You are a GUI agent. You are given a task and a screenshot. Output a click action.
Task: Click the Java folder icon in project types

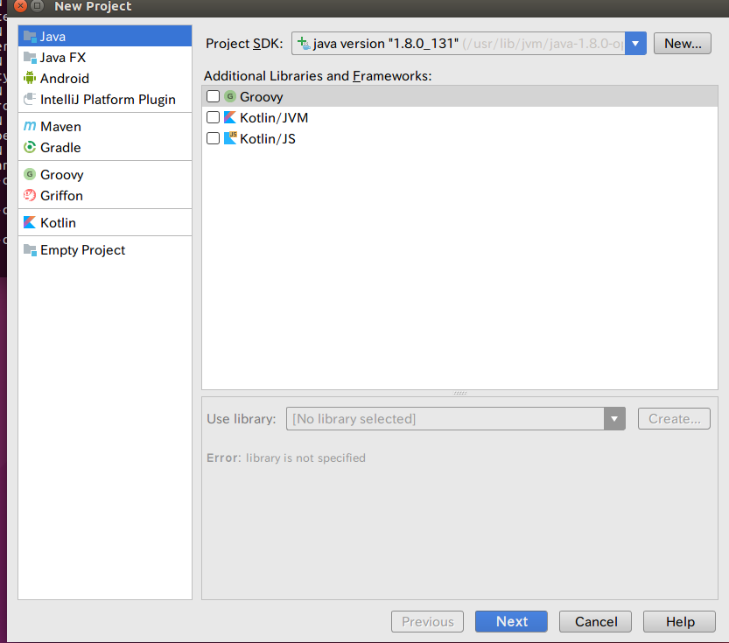coord(30,36)
